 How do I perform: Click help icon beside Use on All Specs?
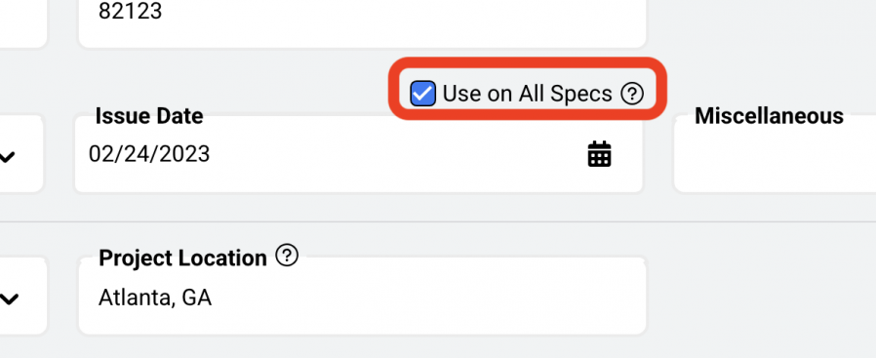click(632, 94)
